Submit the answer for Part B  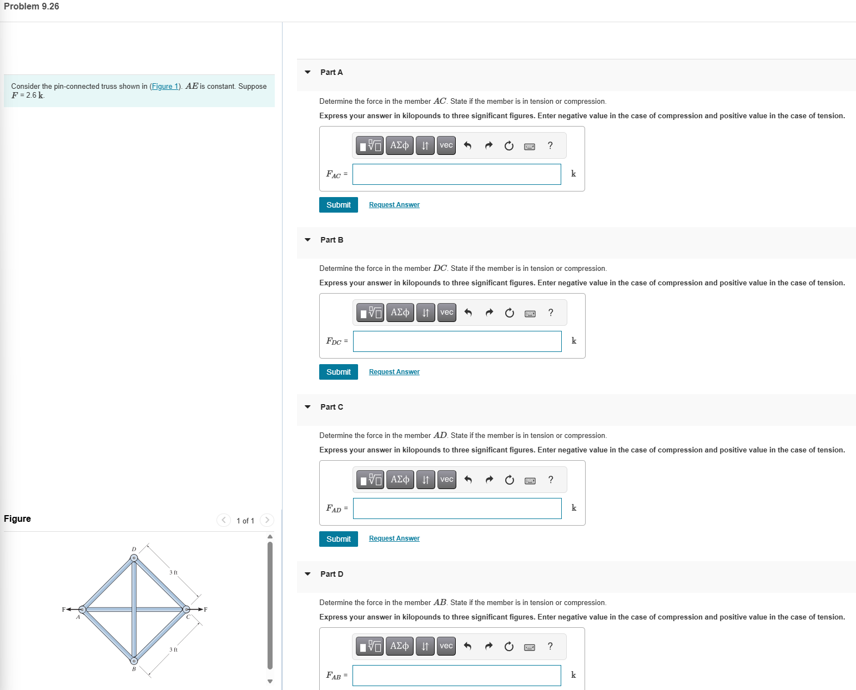(338, 371)
